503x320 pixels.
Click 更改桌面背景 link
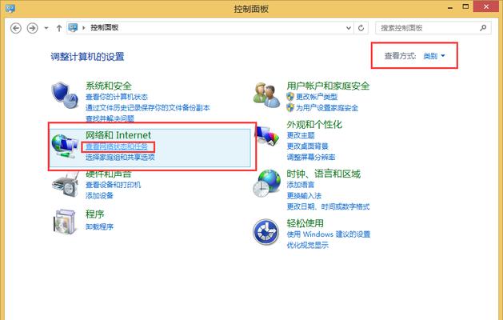pos(307,146)
